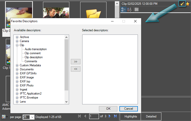Remove descriptor with << button
This screenshot has width=191, height=121.
[76, 69]
